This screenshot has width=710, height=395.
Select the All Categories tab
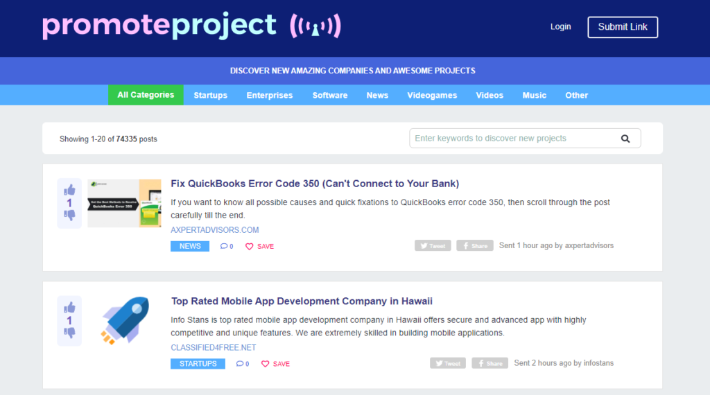146,95
